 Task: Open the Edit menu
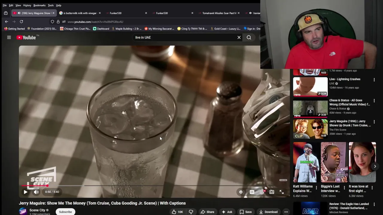(11, 5)
